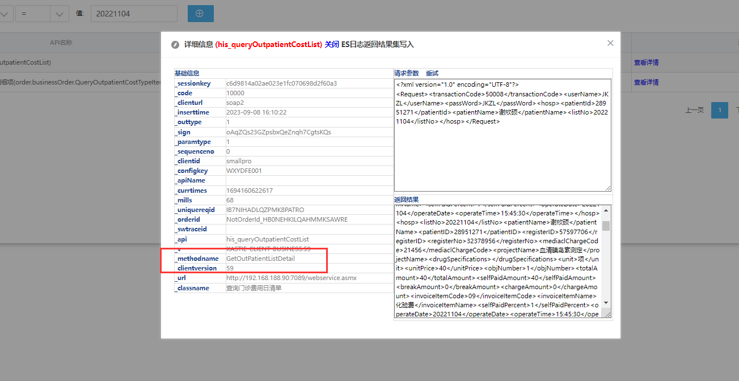Go to 上一页 previous page
The image size is (739, 381).
coord(695,110)
